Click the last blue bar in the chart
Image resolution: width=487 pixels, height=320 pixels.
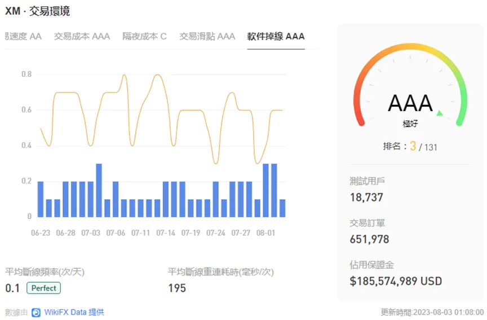click(282, 208)
